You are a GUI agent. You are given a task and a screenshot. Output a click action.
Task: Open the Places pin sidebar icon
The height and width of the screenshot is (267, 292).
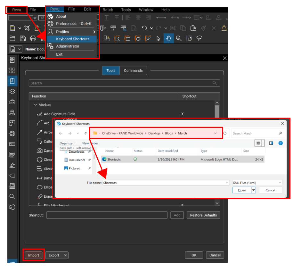pos(12,112)
